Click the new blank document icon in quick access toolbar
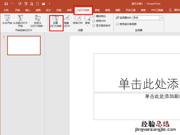Image resolution: width=180 pixels, height=135 pixels. pos(37,4)
